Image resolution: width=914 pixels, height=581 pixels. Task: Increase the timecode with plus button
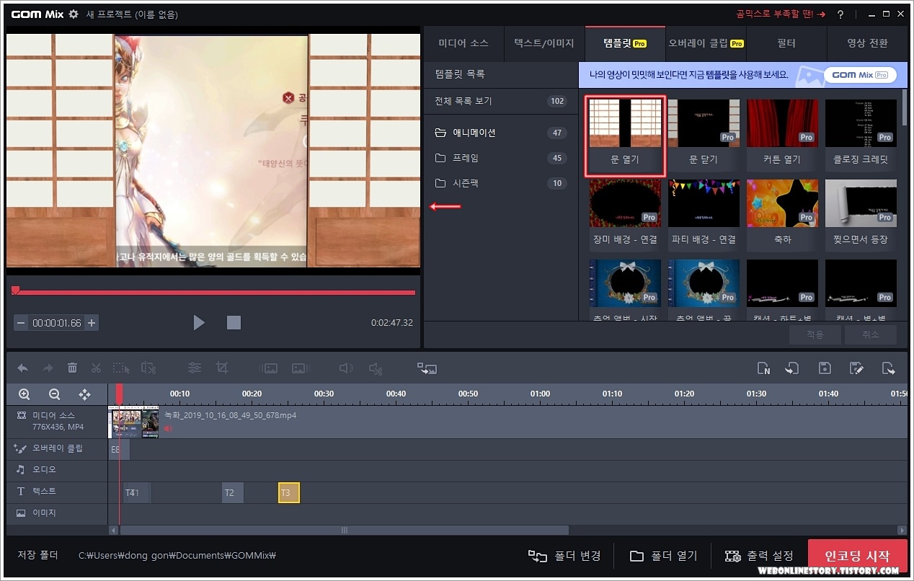point(92,323)
